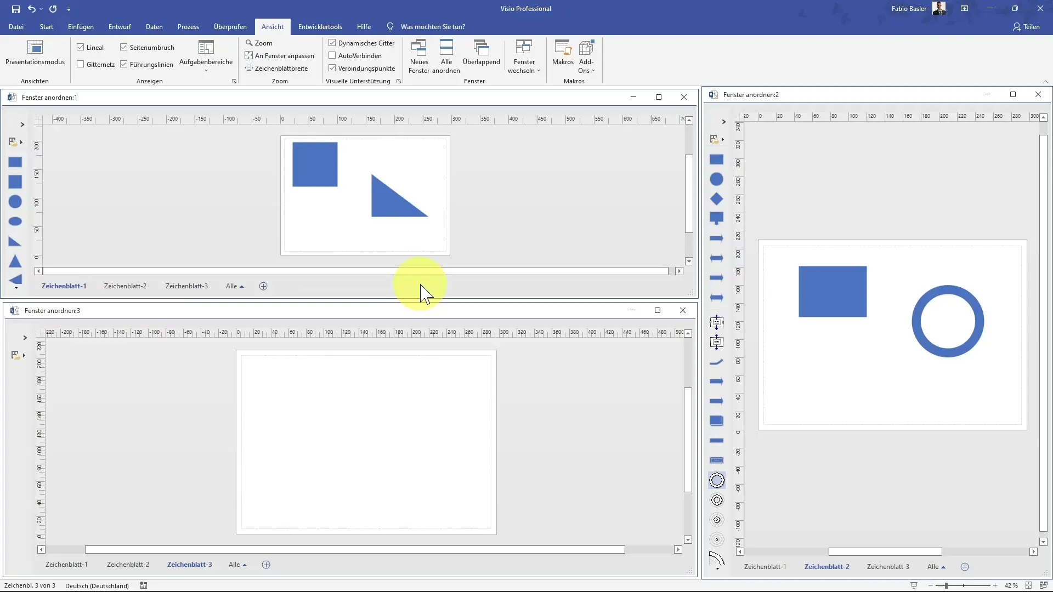The image size is (1053, 592).
Task: Open the Datei tab
Action: [x=16, y=26]
